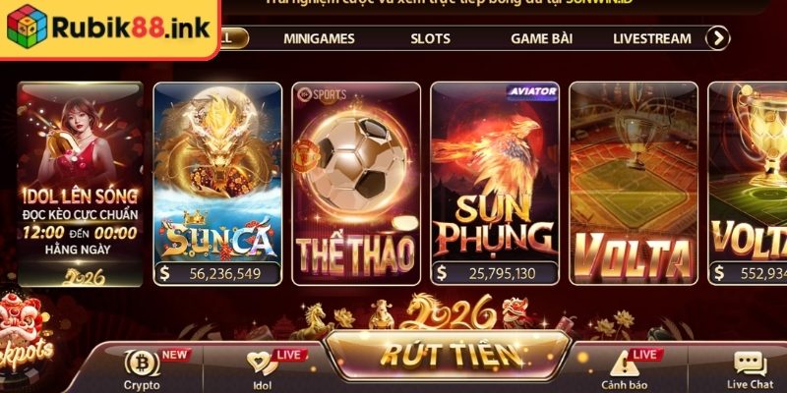This screenshot has height=393, width=787.
Task: Switch to the GAME BÀI tab
Action: (x=542, y=38)
